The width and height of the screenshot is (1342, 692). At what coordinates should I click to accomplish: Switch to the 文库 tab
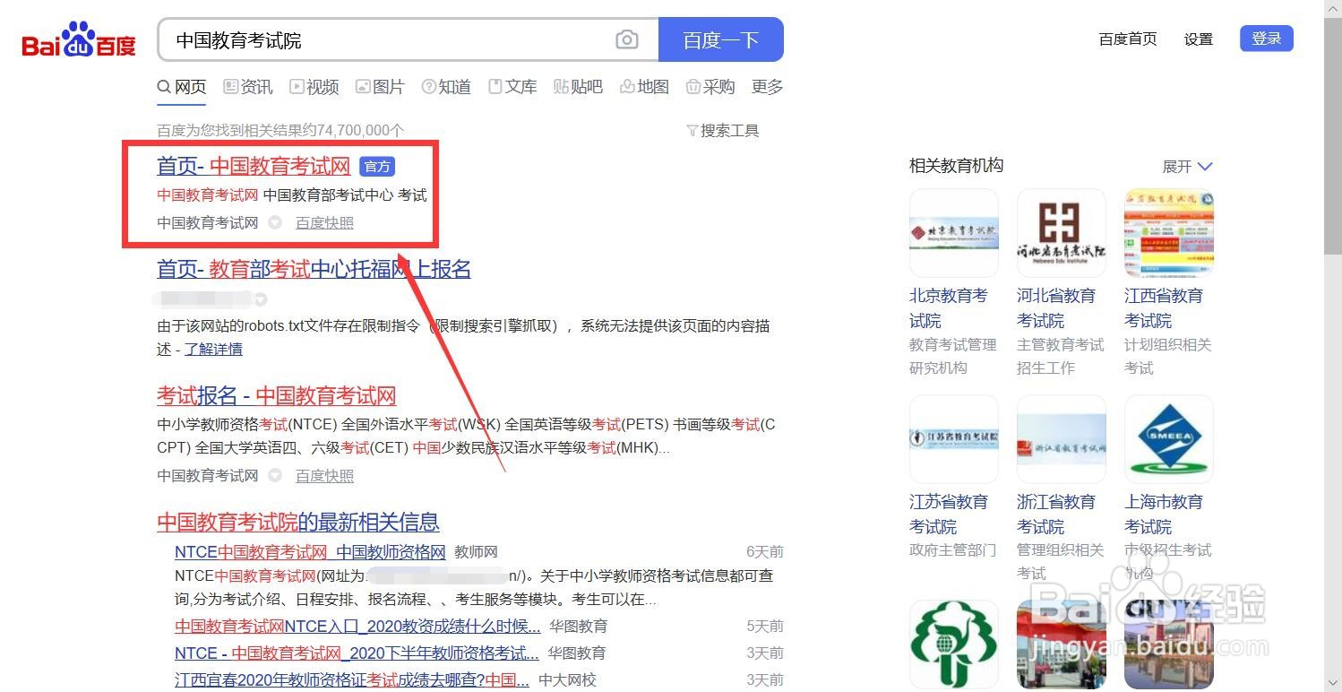tap(512, 87)
